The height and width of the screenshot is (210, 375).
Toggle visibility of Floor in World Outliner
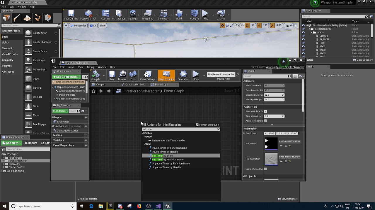coord(304,43)
